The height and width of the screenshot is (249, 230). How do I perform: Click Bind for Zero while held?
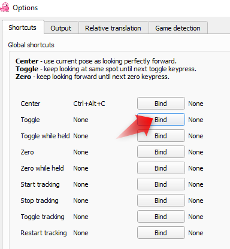pos(161,168)
